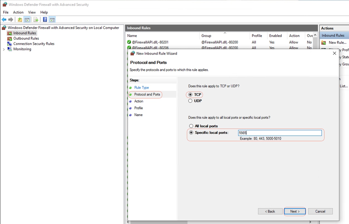This screenshot has width=349, height=224.
Task: Click the firewall icon in the main title bar
Action: tap(4, 4)
